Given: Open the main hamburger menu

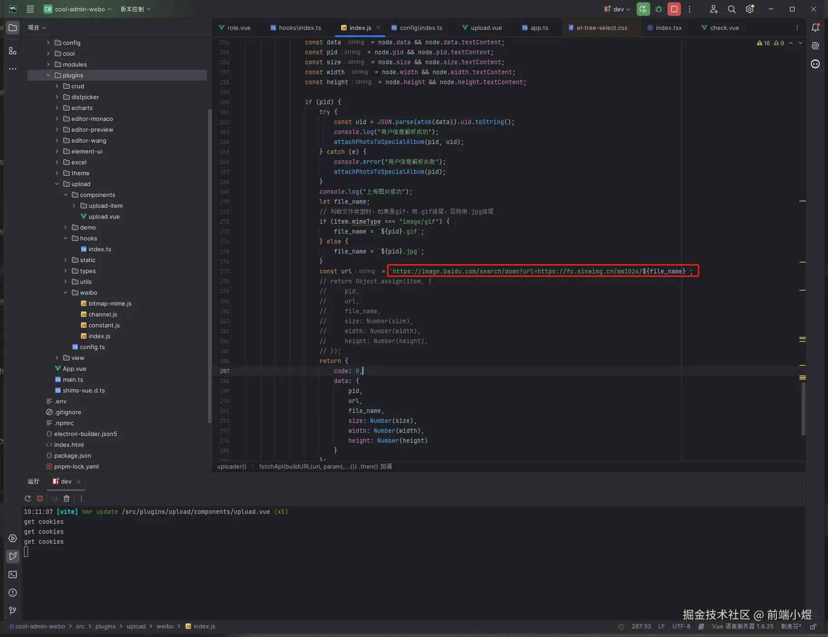Looking at the screenshot, I should pos(30,9).
